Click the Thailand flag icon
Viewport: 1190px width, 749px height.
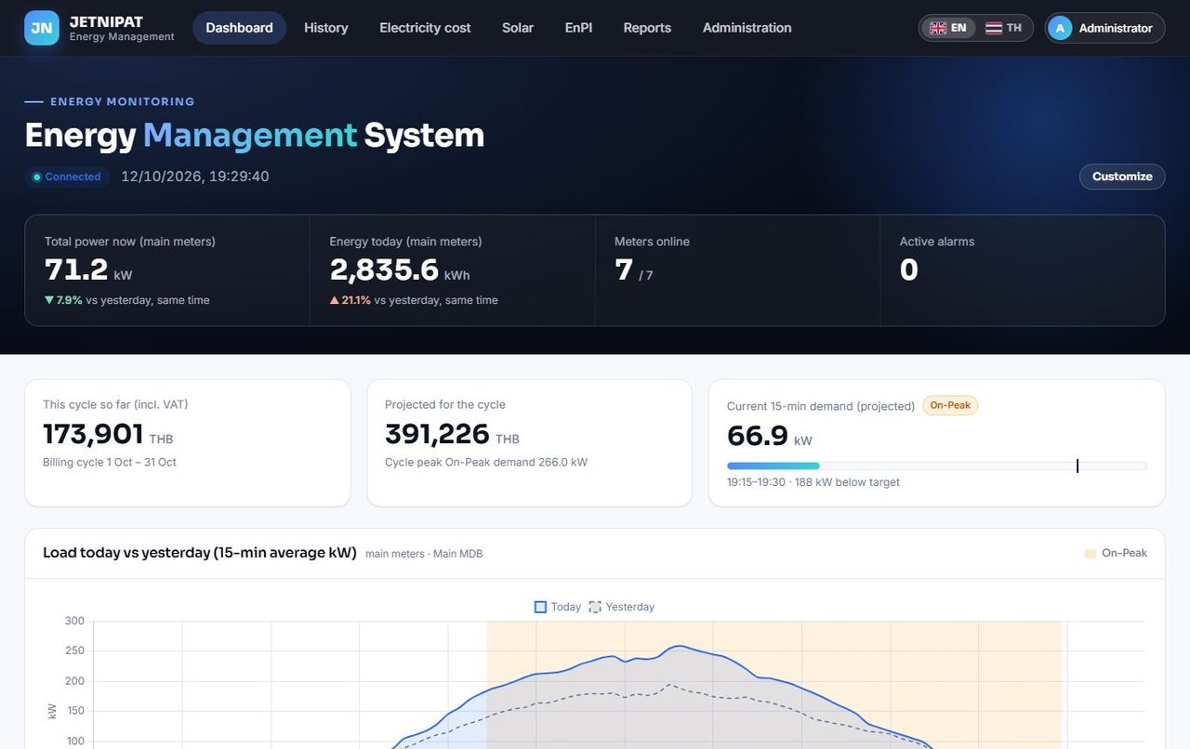point(994,28)
